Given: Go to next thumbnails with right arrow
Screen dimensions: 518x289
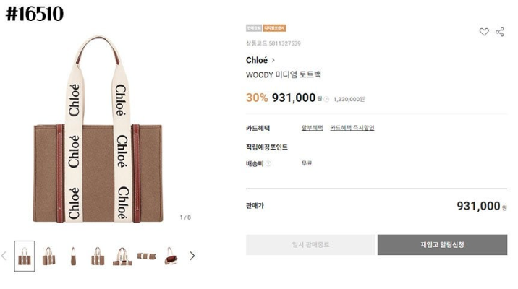Looking at the screenshot, I should pos(192,256).
